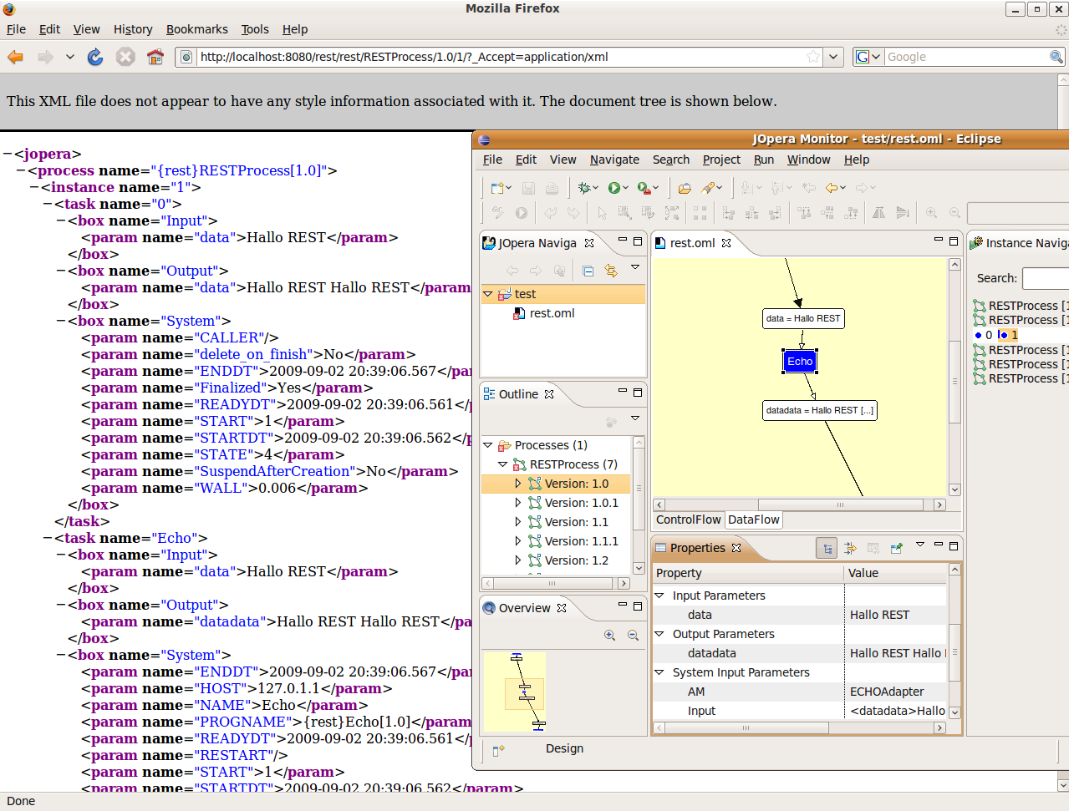1069x811 pixels.
Task: Click the open perspective icon beside Design
Action: click(498, 750)
